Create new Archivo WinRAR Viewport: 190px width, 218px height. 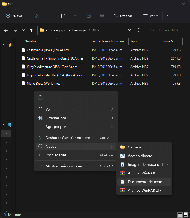tap(144, 173)
